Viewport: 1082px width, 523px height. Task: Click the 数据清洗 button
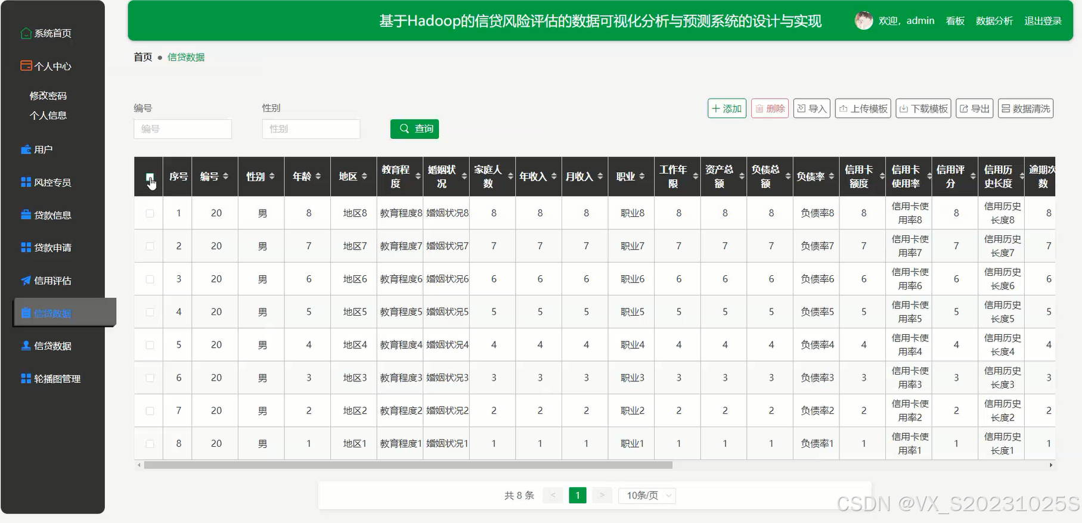1026,108
